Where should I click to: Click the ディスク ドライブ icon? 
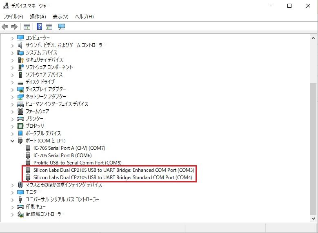click(x=20, y=83)
